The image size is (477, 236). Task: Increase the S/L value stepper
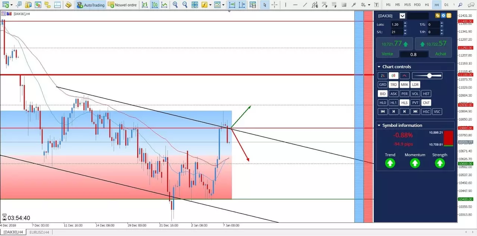405,31
